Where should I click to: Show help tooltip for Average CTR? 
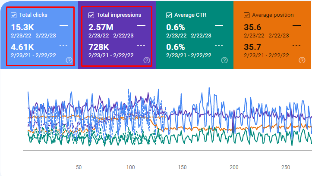(x=224, y=60)
